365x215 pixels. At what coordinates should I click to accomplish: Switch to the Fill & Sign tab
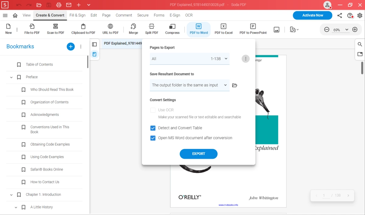point(77,15)
